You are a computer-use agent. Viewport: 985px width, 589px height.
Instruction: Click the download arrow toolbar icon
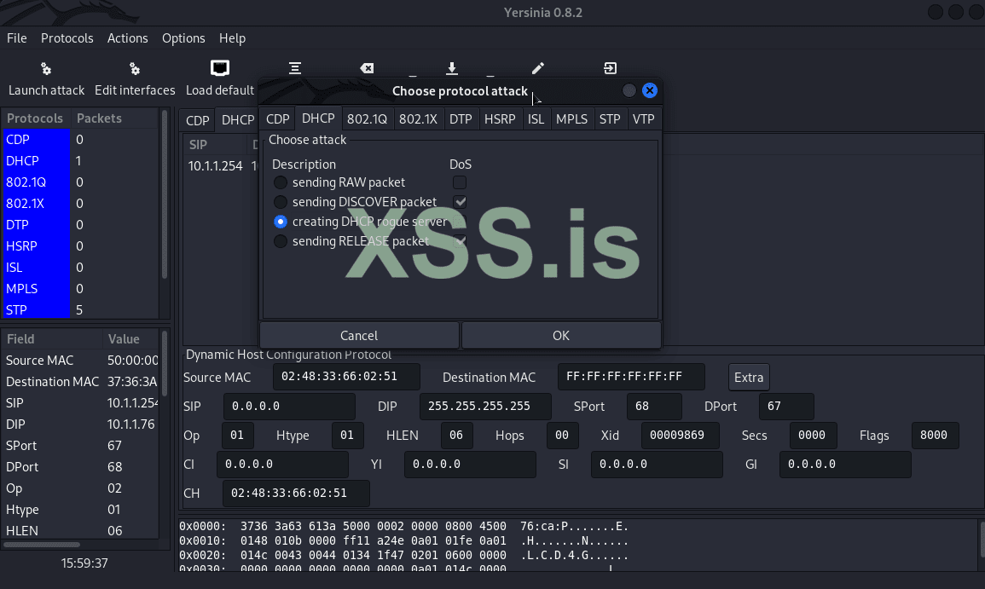pos(452,69)
